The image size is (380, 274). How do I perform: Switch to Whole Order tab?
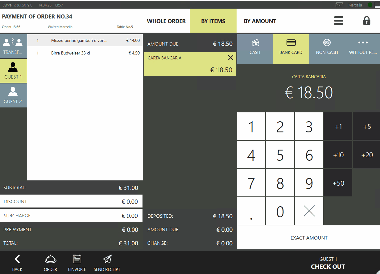[166, 21]
